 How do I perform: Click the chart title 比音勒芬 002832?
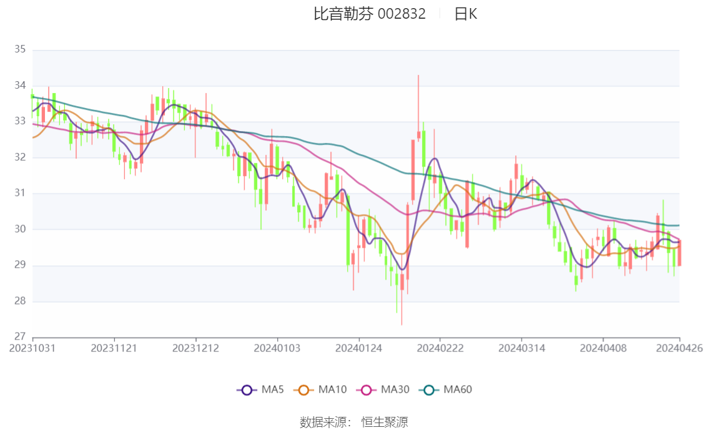[370, 14]
